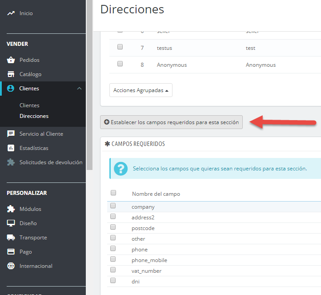Check the company required field box
The width and height of the screenshot is (321, 295).
coord(113,206)
